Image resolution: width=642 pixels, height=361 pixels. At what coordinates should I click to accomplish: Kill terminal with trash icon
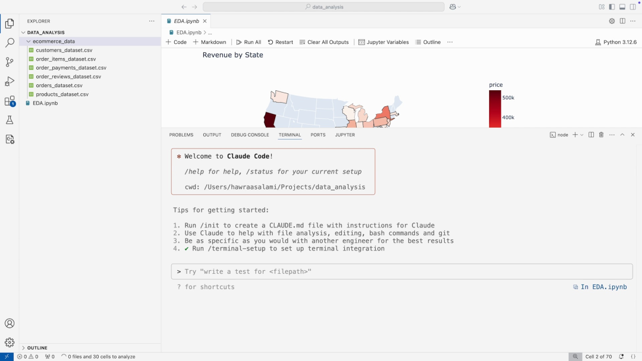pyautogui.click(x=601, y=135)
